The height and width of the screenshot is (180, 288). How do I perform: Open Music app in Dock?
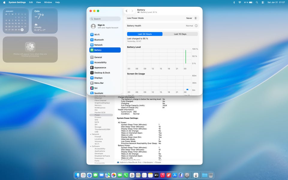(x=163, y=175)
